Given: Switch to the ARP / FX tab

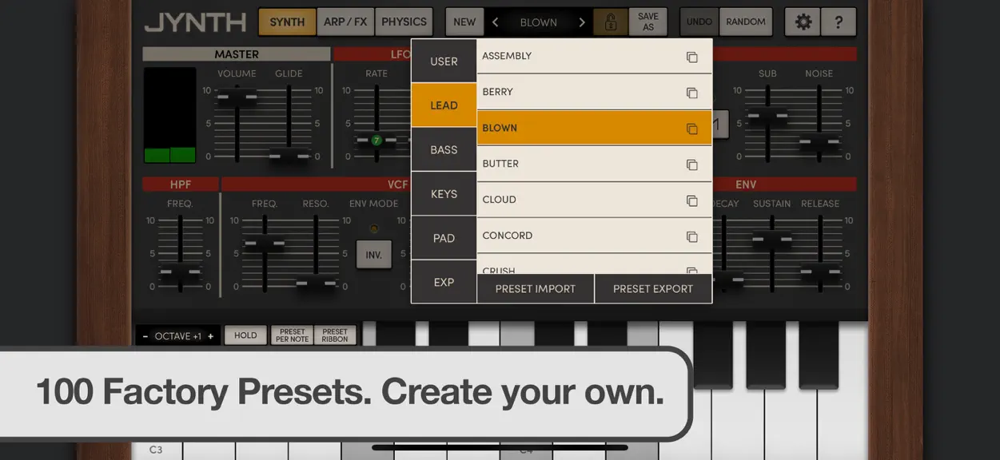Looking at the screenshot, I should [x=345, y=22].
